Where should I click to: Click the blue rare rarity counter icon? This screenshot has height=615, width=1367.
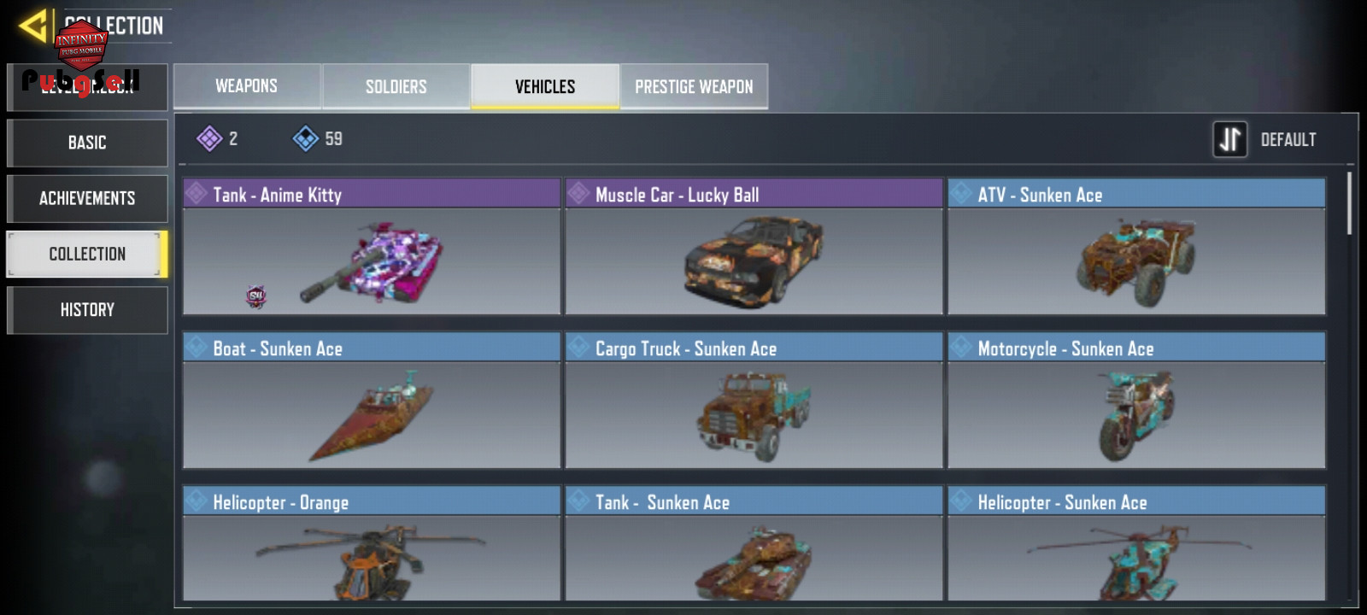pos(306,138)
